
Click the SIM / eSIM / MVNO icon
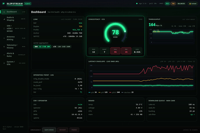tap(4, 29)
